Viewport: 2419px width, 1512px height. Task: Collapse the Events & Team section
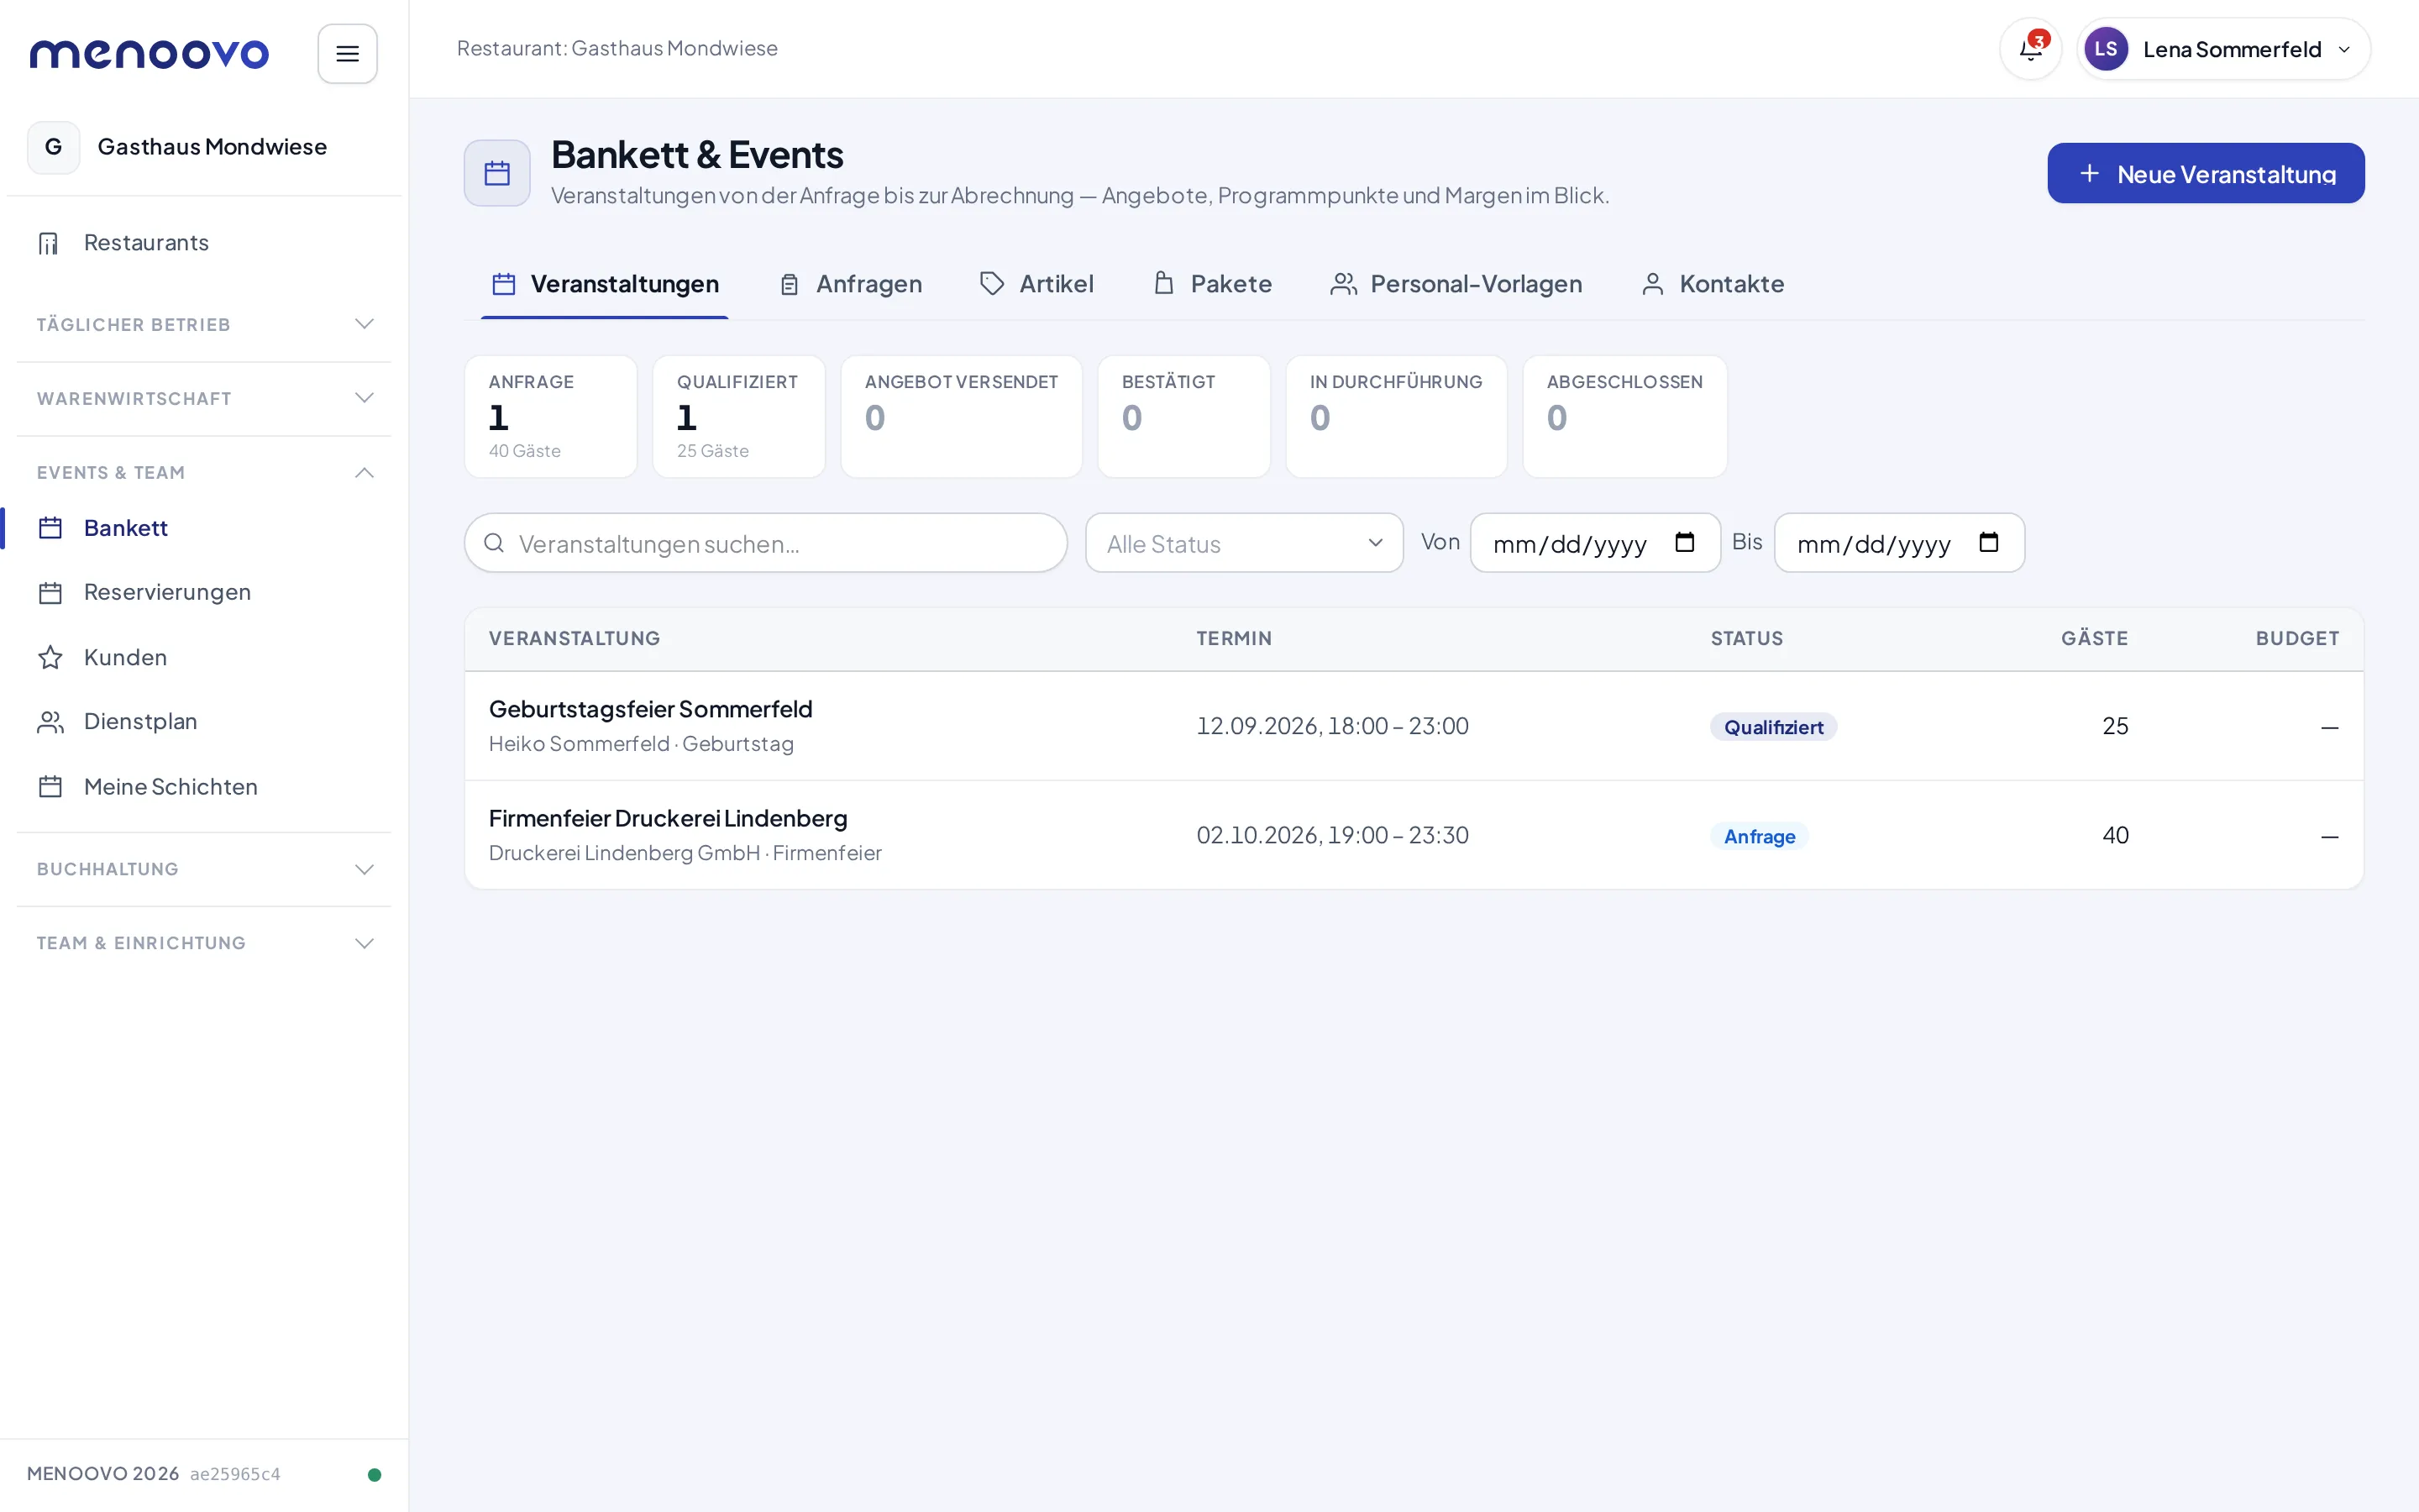pos(204,473)
